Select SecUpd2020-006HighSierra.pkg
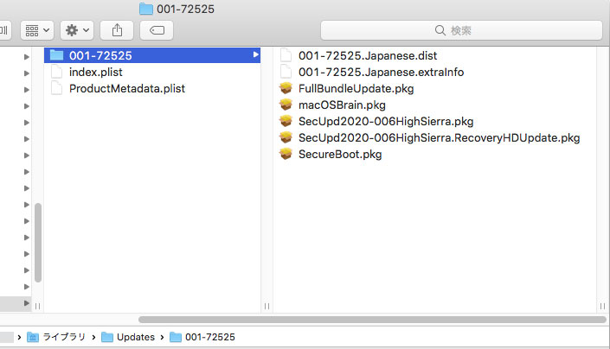Image resolution: width=610 pixels, height=349 pixels. point(386,122)
